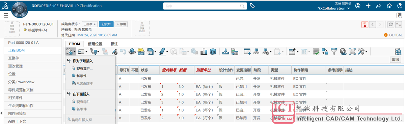Screen dimensions: 405x124
Task: Click the bar chart report icon
Action: tap(204, 51)
